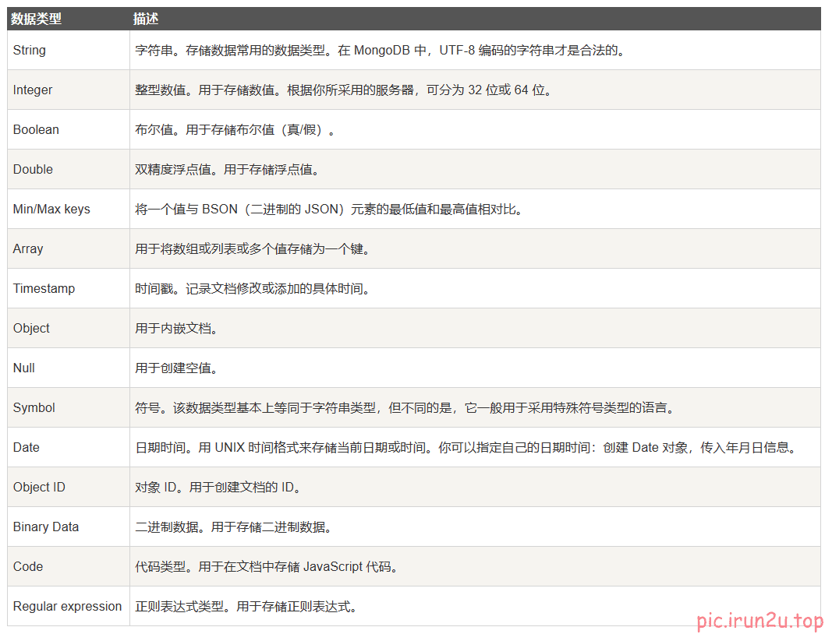
Task: Click the 数据类型 column header
Action: [36, 19]
